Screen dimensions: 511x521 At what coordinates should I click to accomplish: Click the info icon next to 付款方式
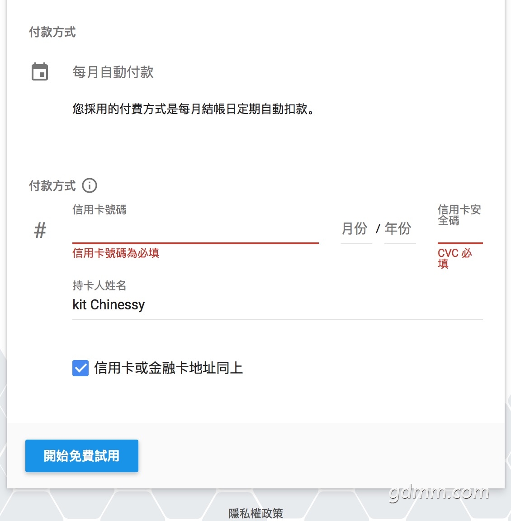click(x=90, y=185)
